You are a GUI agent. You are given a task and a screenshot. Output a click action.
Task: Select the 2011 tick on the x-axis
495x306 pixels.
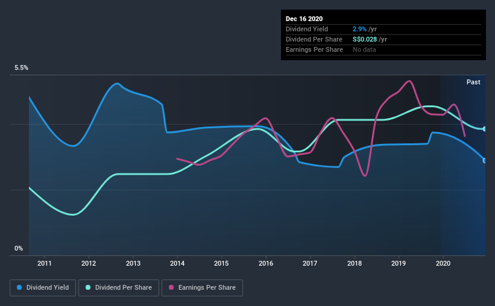45,263
